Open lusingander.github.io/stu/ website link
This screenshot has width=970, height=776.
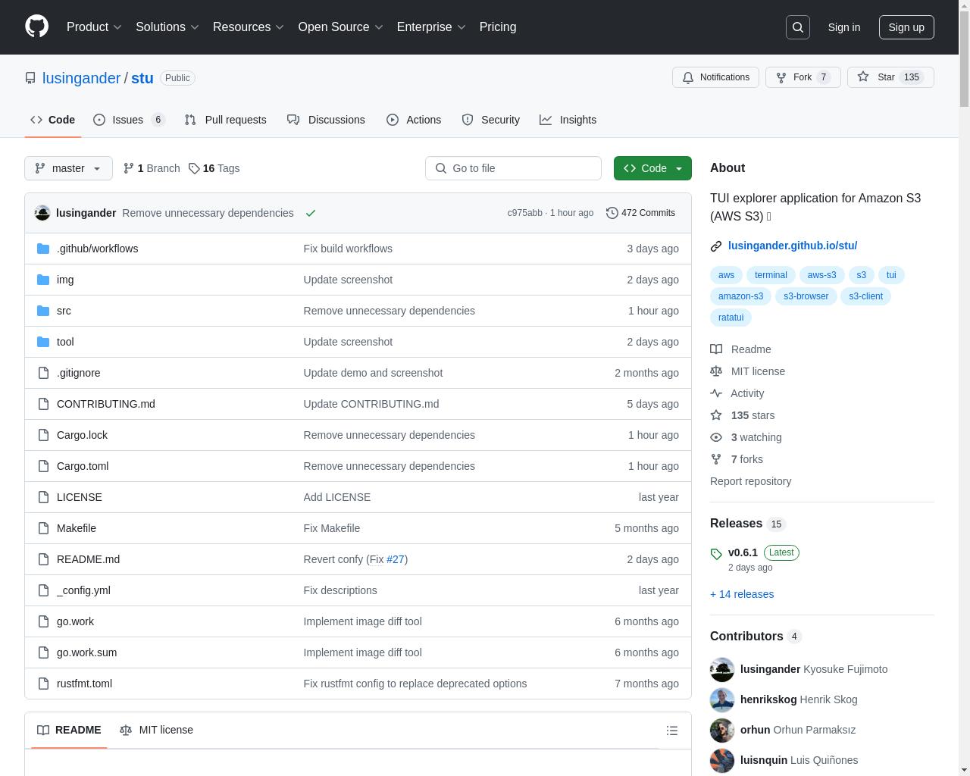[x=793, y=246]
